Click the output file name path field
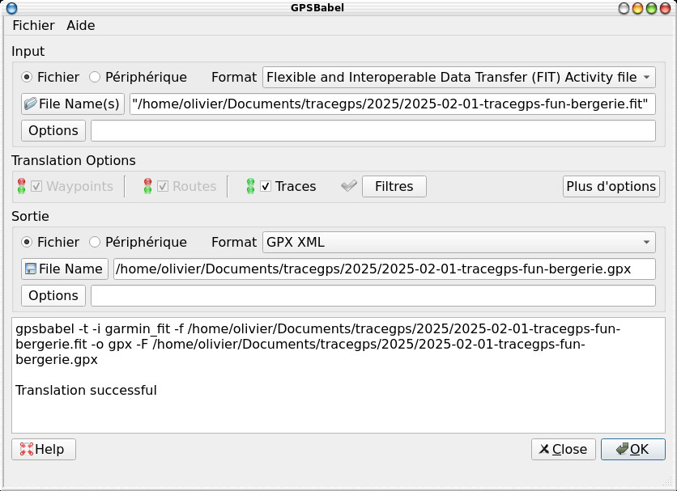 (384, 269)
